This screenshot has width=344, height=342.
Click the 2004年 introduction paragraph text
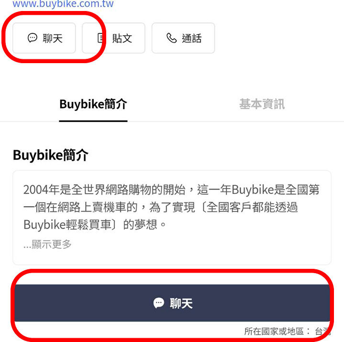[x=171, y=207]
